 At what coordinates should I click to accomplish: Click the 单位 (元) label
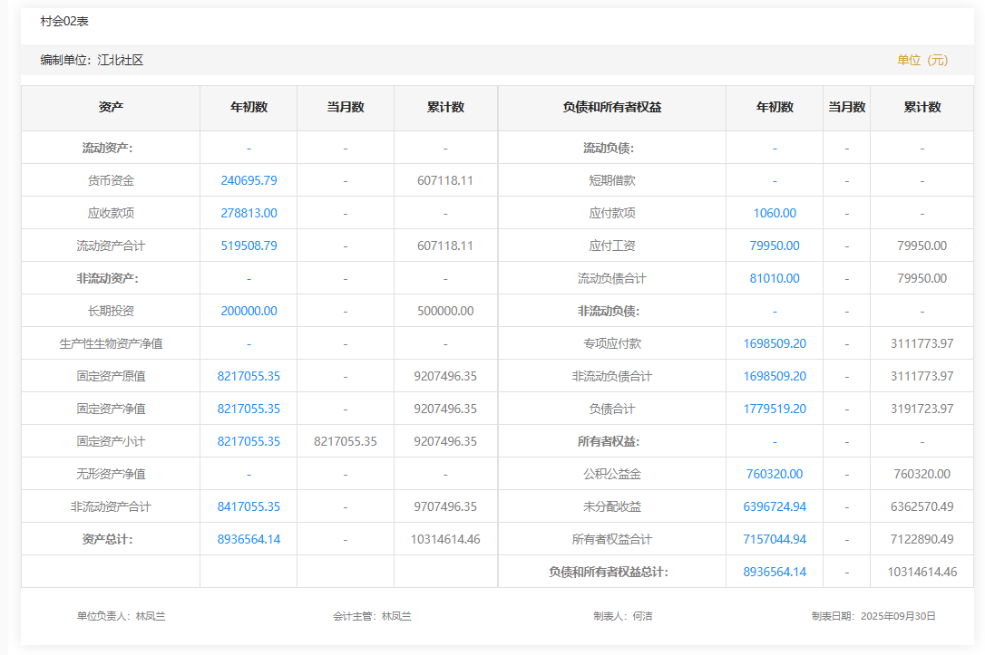pos(922,60)
